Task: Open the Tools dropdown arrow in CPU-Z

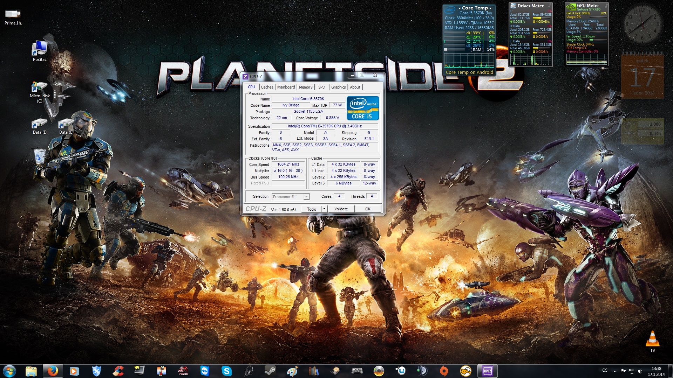Action: coord(324,209)
